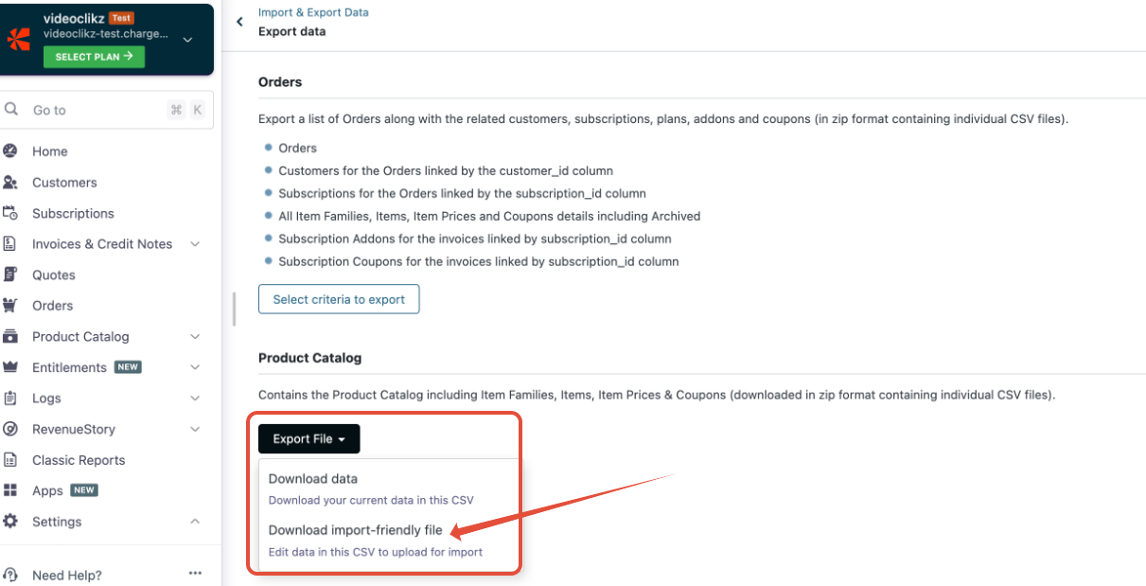Choose Download import-friendly file option
This screenshot has width=1146, height=586.
point(356,530)
